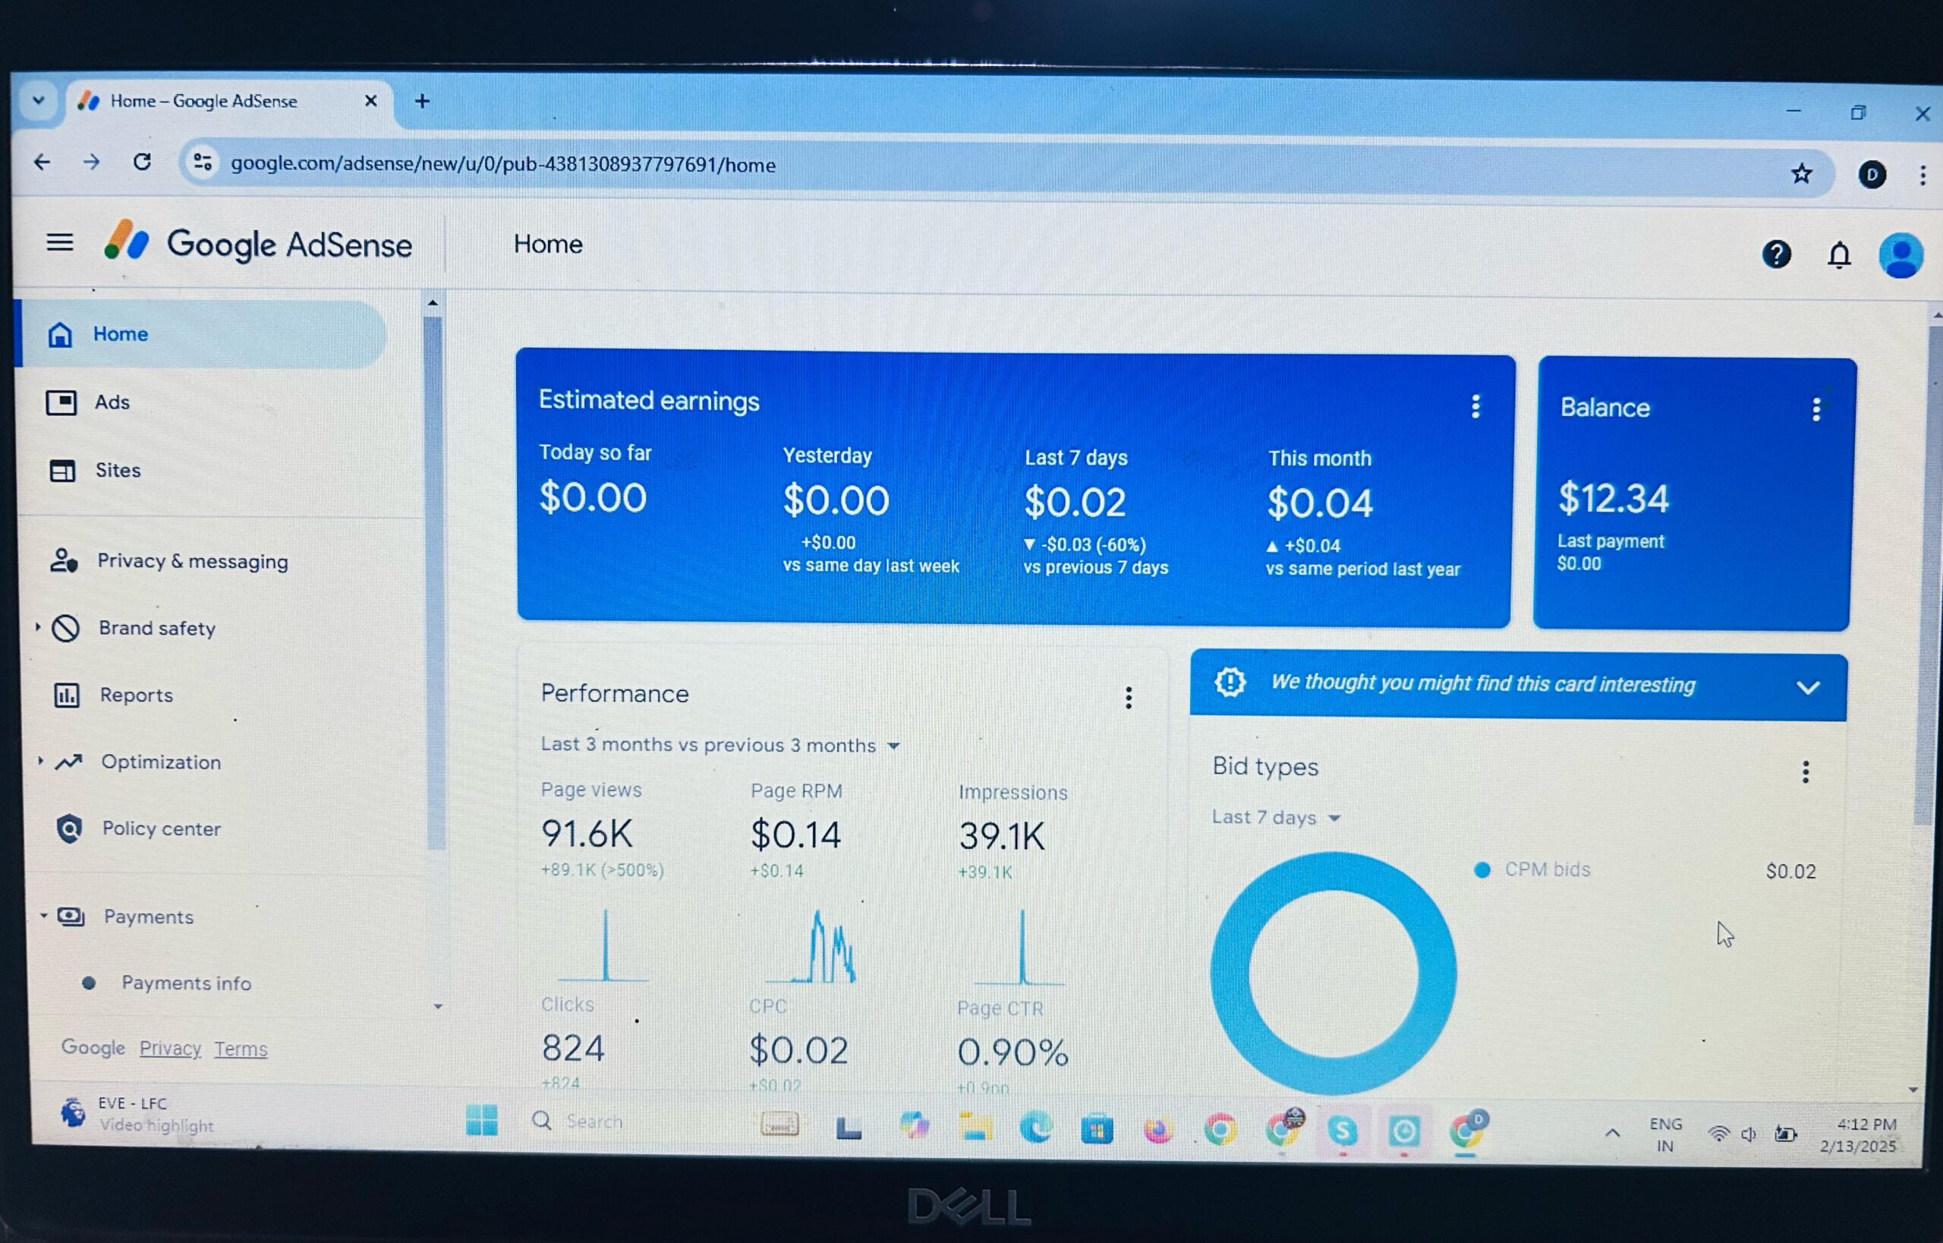Open Brand safety in the sidebar
The width and height of the screenshot is (1943, 1243).
(x=133, y=628)
